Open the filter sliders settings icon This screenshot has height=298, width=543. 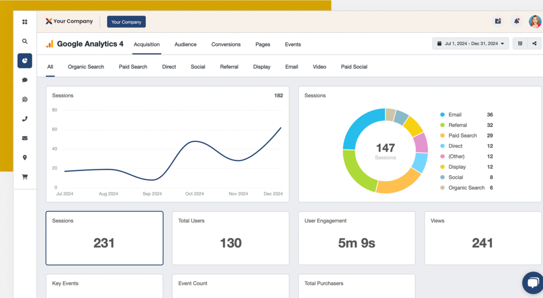tap(520, 43)
